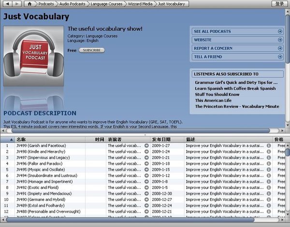
Task: Select the Just Vocabulary breadcrumb
Action: (172, 4)
